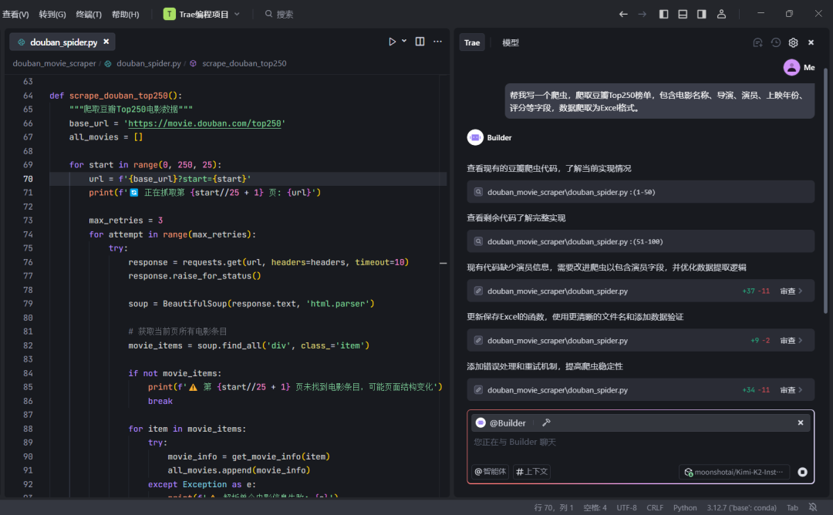Remove the @Builder mention
Screen dimensions: 833x515
[800, 422]
